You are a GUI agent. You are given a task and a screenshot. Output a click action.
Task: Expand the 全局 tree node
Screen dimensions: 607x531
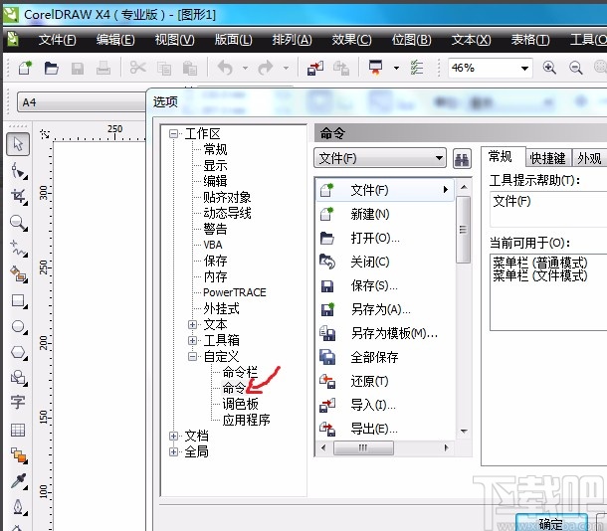[173, 451]
